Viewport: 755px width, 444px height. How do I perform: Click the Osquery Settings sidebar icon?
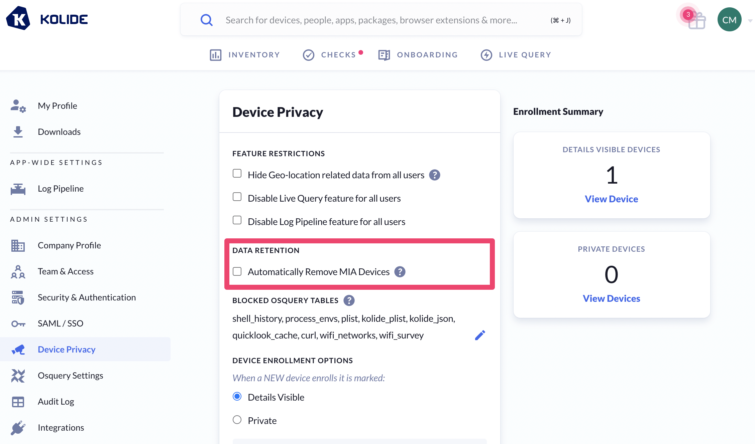(18, 376)
